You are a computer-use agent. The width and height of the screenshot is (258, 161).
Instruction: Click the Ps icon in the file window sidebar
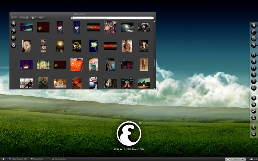13,38
